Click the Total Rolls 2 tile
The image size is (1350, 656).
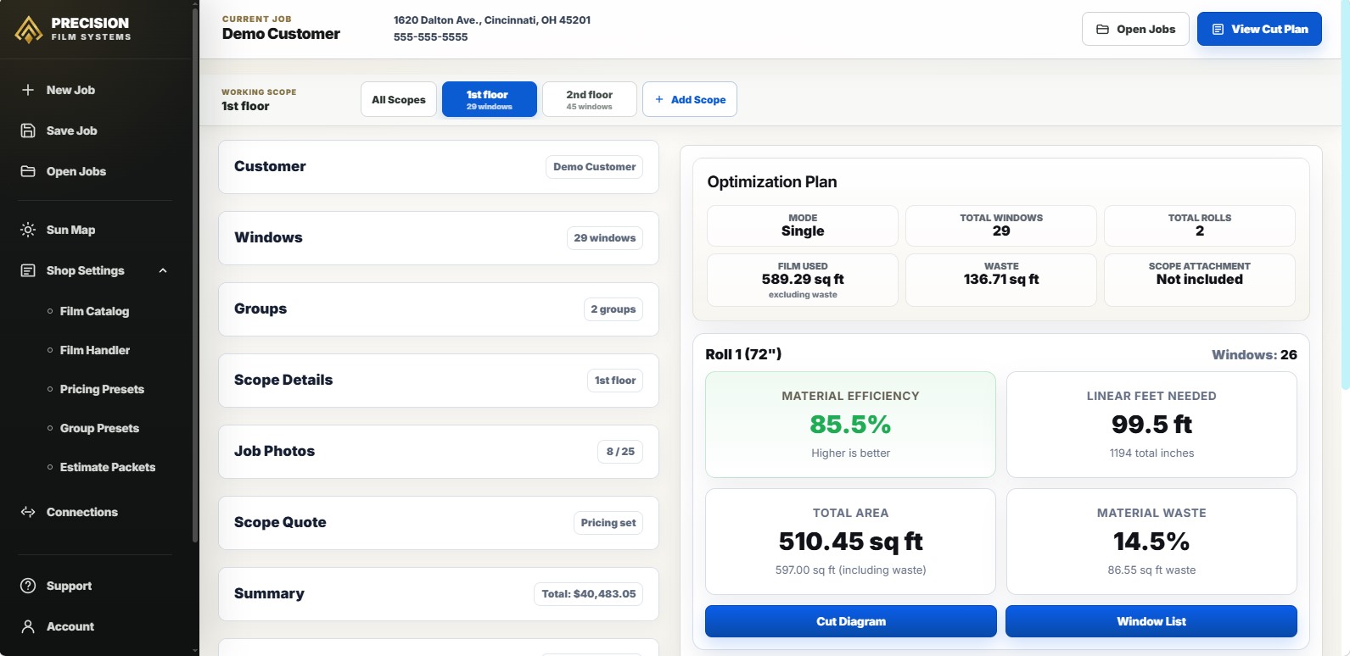pos(1200,225)
